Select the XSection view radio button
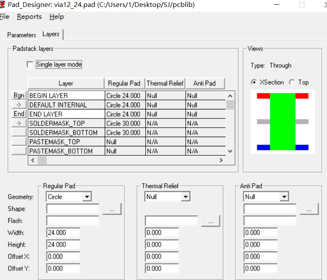The width and height of the screenshot is (327, 280). point(254,82)
